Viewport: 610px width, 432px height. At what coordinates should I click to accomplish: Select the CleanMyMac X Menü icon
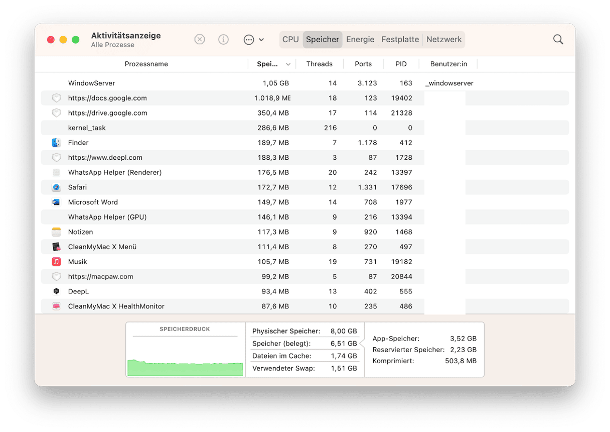(56, 247)
